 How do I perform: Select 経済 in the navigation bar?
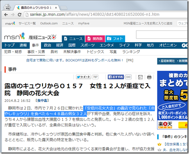pyautogui.click(x=60, y=45)
